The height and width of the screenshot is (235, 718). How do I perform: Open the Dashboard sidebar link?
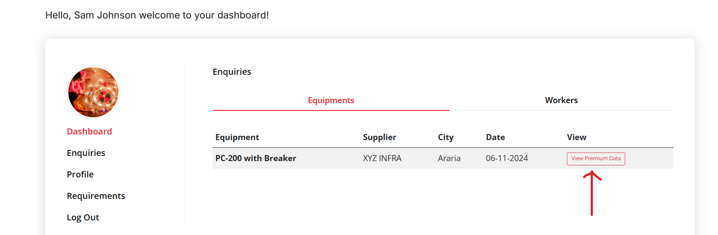click(x=89, y=131)
